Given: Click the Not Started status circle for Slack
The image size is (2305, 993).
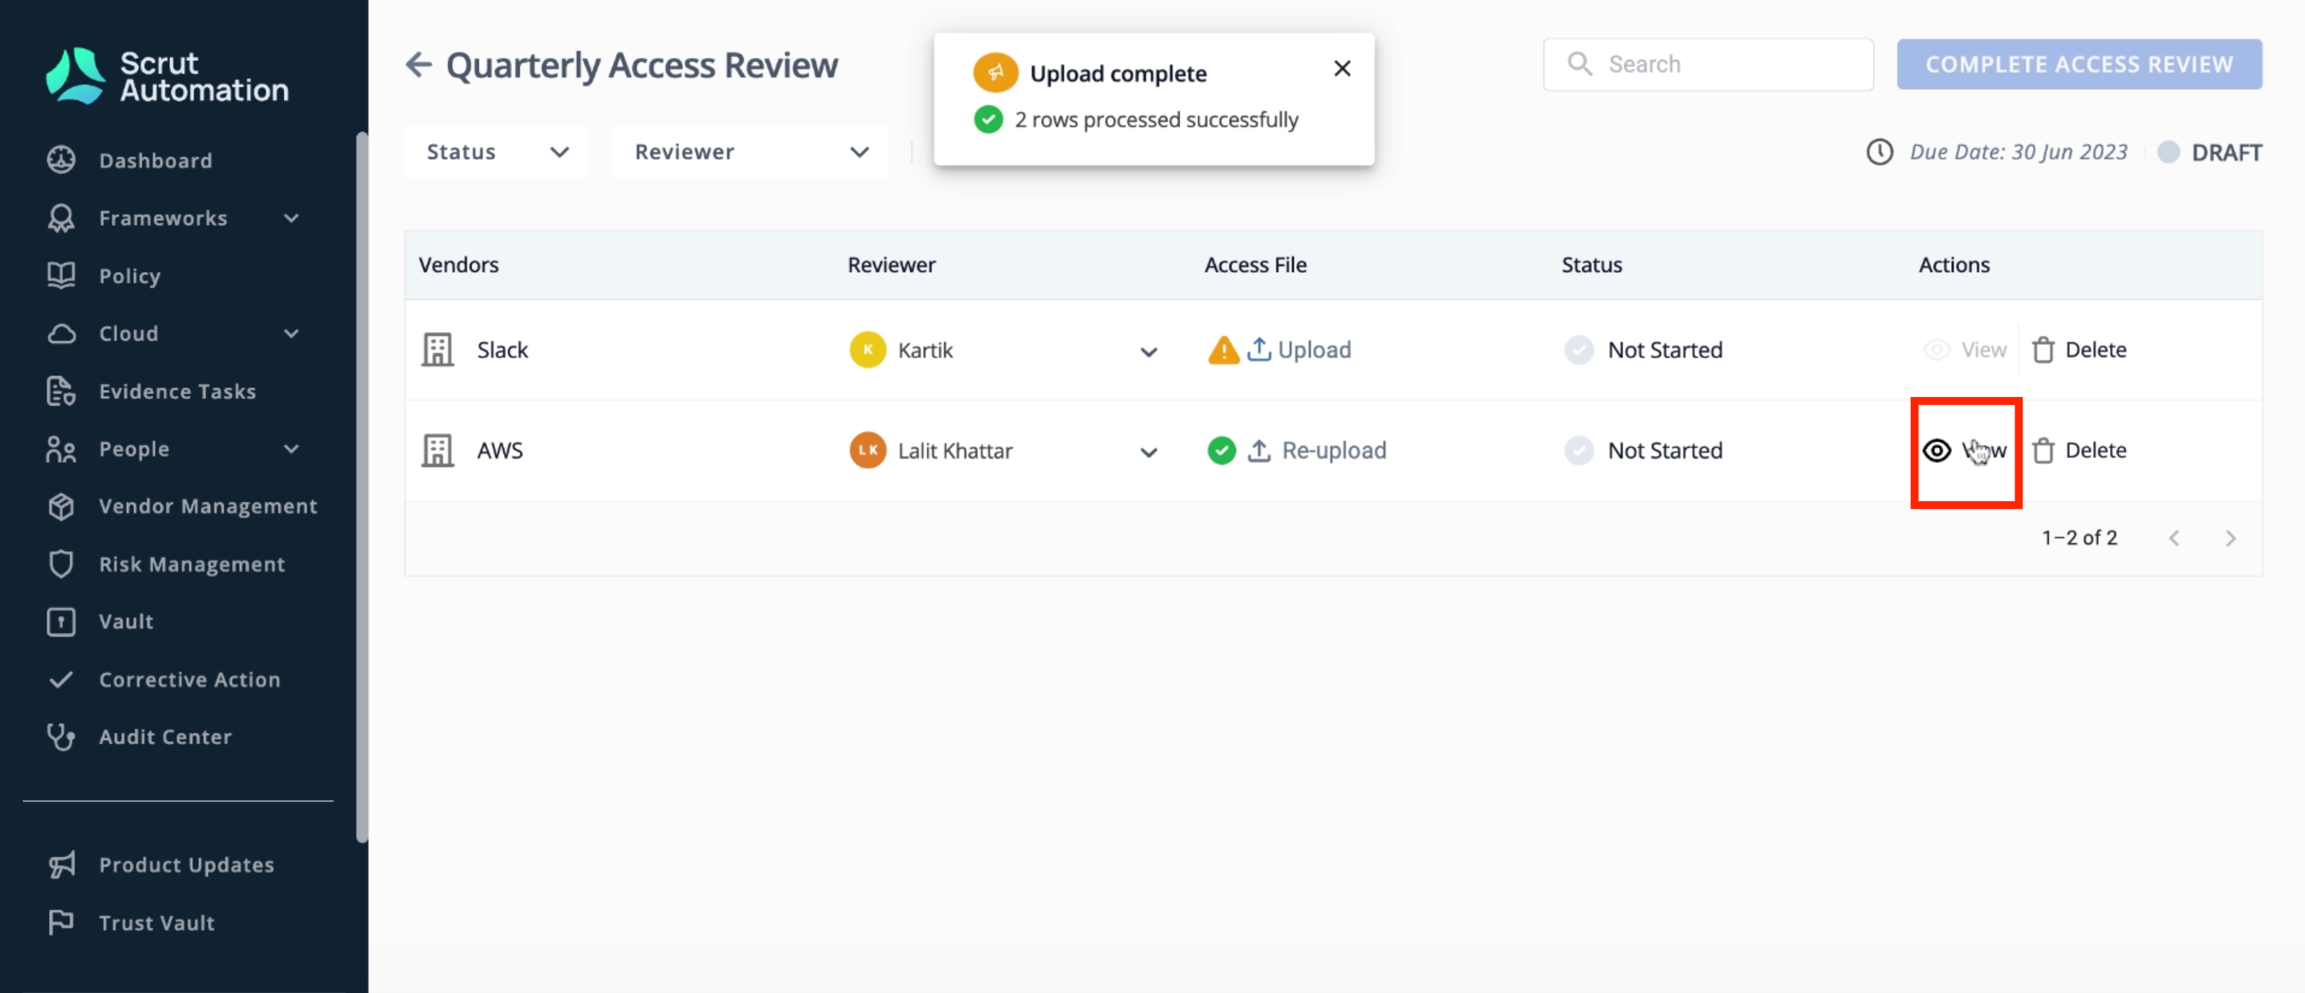Looking at the screenshot, I should click(1579, 350).
